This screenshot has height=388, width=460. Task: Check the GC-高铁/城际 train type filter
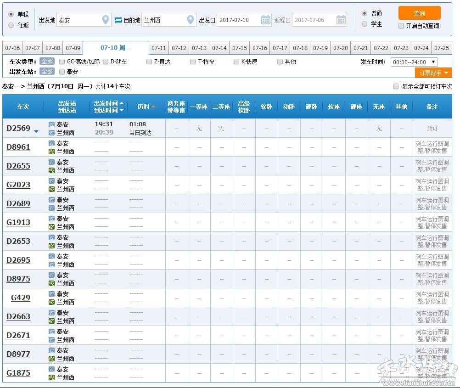tap(62, 62)
